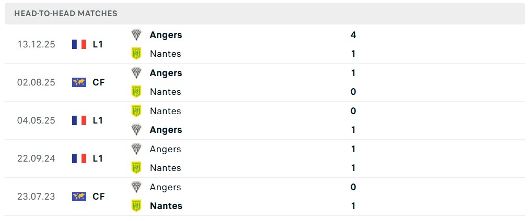Viewport: 532px width, 221px height.
Task: Click world map icon for 23.07.23 CF
Action: click(79, 197)
